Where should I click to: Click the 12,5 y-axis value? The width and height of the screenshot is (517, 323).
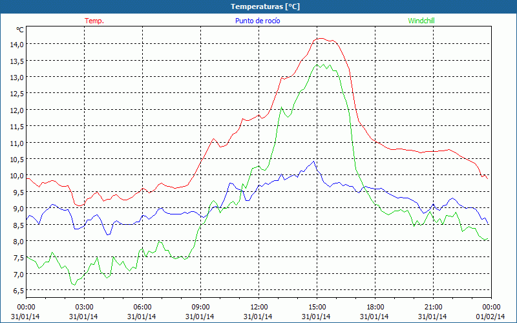tap(17, 94)
